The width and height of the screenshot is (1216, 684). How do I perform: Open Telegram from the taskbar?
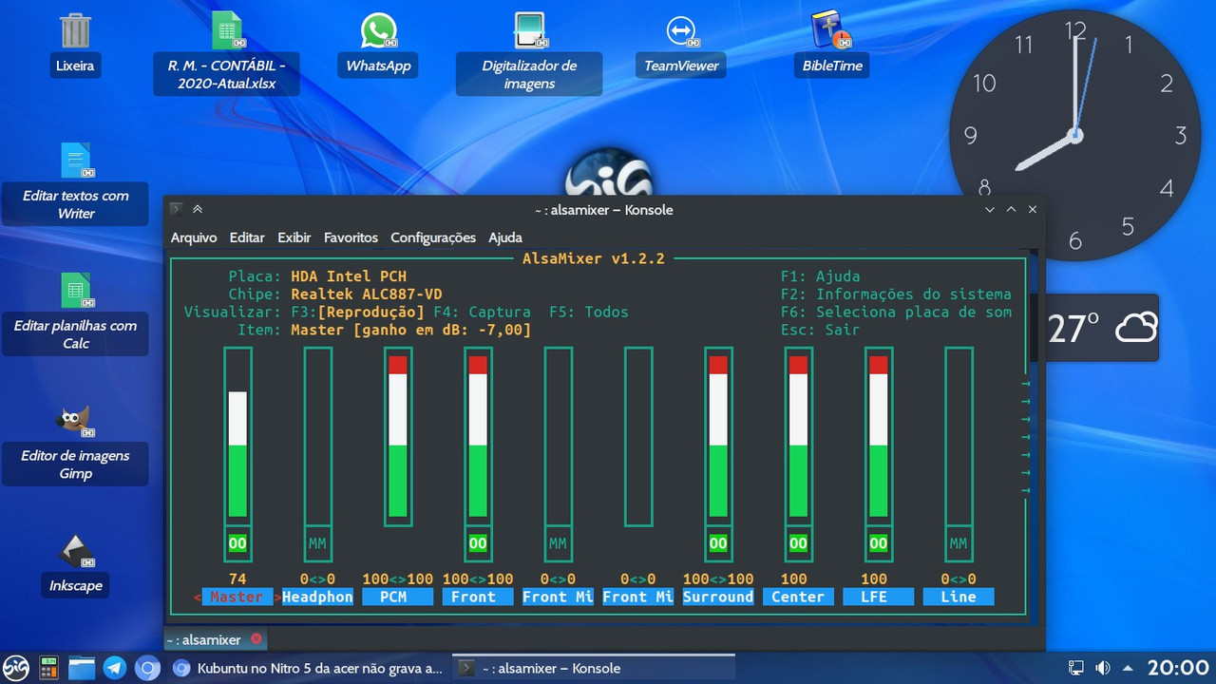114,668
